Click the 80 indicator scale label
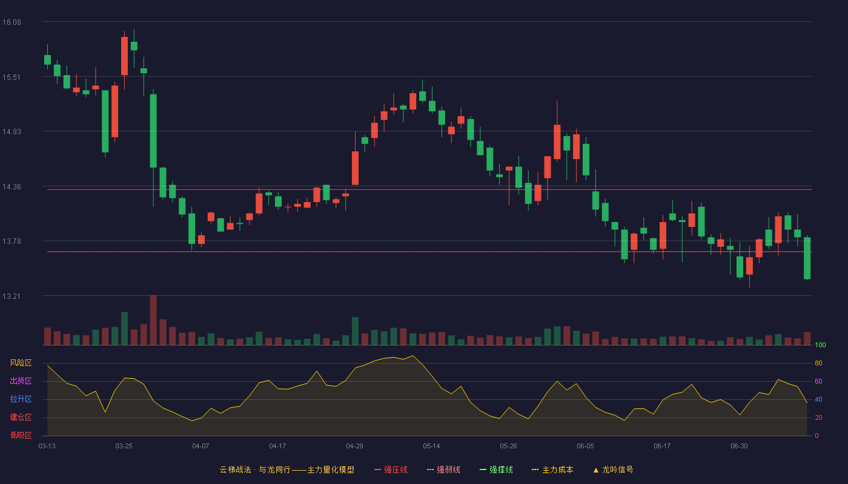Screen dimensions: 848x484 point(818,363)
